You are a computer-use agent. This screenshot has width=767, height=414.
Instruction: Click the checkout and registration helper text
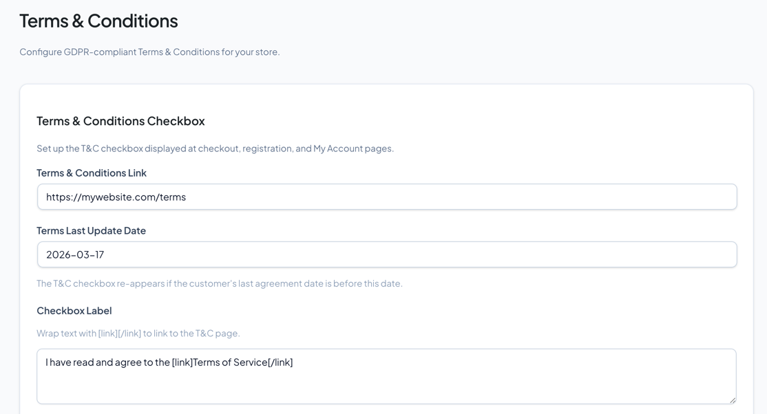pyautogui.click(x=216, y=148)
